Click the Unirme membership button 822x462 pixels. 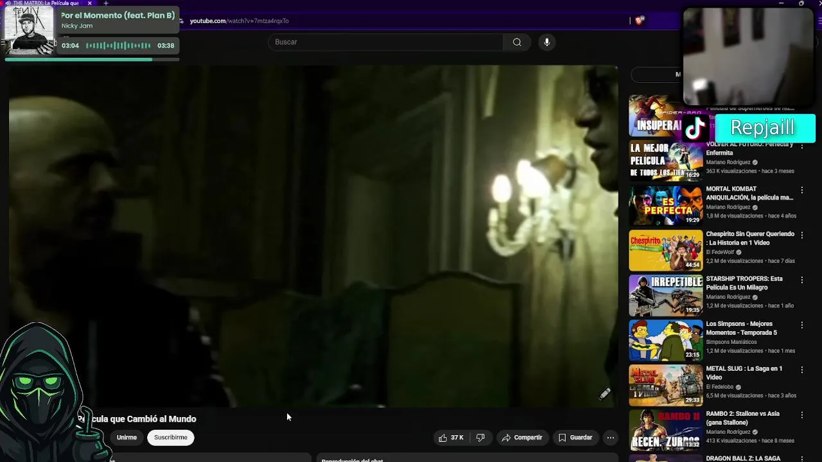pos(127,438)
